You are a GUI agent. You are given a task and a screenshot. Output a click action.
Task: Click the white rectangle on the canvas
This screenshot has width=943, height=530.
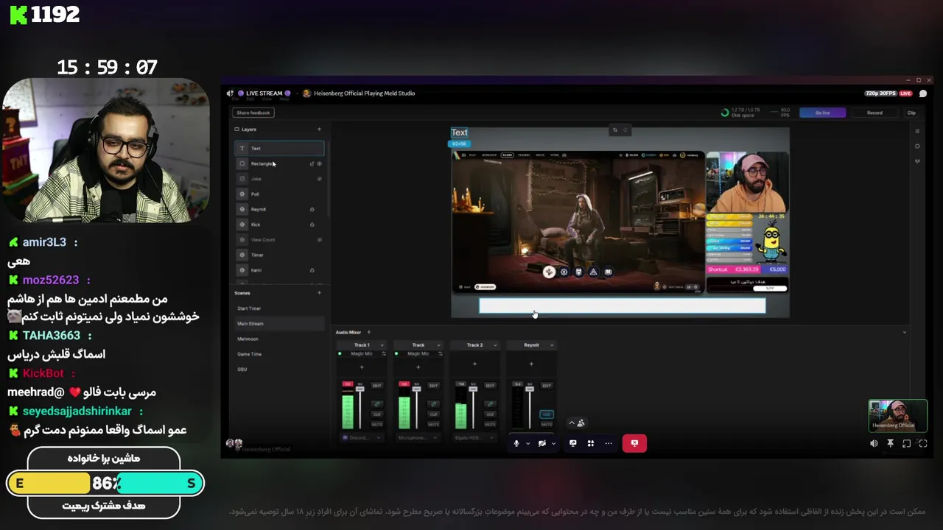[623, 305]
